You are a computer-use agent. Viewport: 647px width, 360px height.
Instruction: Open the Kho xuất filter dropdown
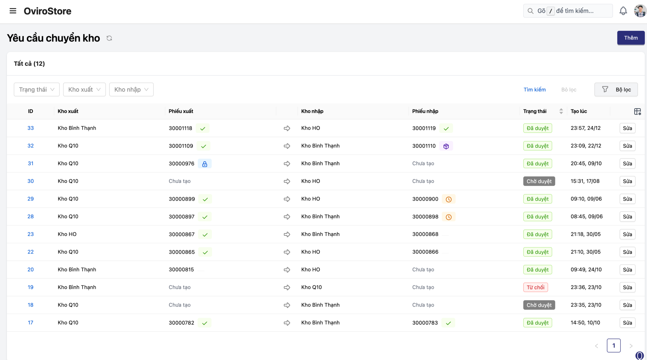point(84,90)
